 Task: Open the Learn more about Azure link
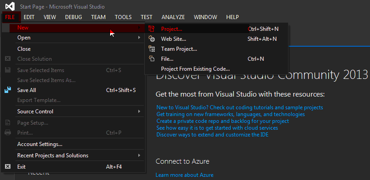pyautogui.click(x=184, y=175)
